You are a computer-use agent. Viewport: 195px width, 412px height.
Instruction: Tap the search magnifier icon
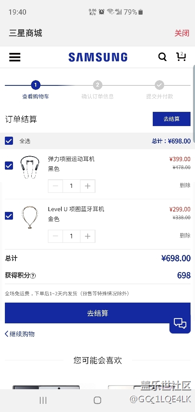[x=162, y=57]
